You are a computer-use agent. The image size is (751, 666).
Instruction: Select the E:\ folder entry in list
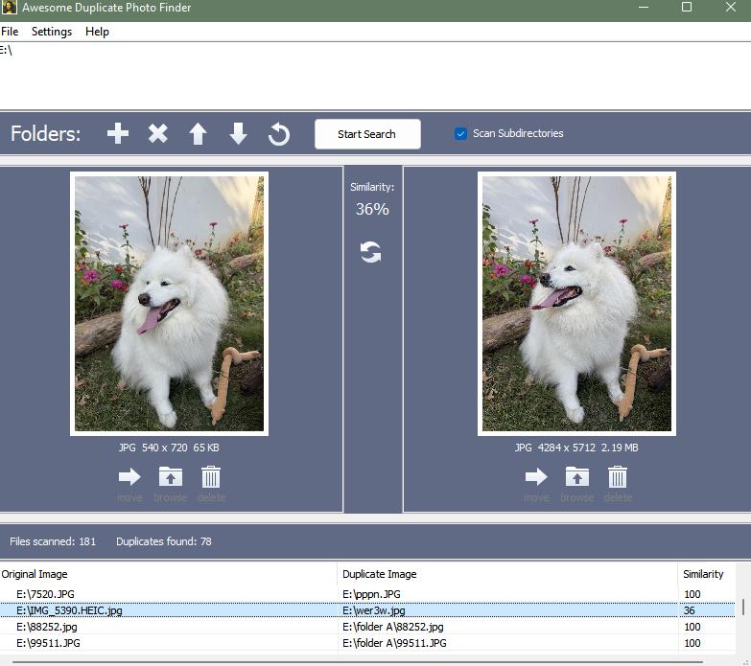tap(6, 49)
